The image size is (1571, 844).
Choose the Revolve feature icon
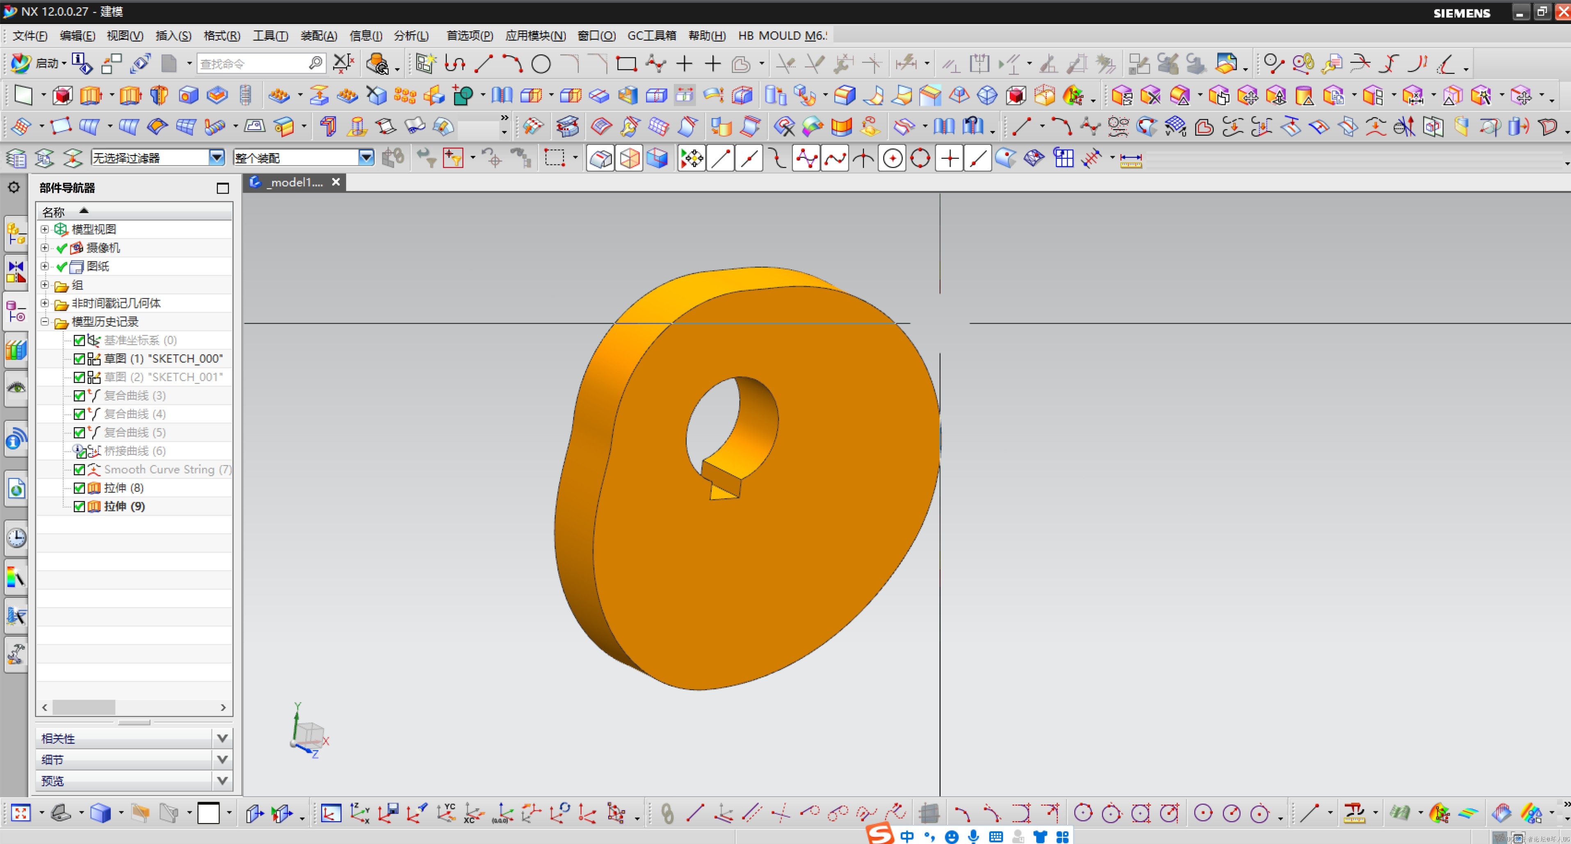point(159,95)
